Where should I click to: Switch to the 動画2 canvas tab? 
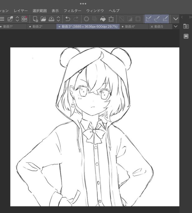tap(42, 27)
